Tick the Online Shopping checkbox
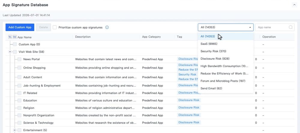Image resolution: width=300 pixels, height=133 pixels. click(19, 68)
